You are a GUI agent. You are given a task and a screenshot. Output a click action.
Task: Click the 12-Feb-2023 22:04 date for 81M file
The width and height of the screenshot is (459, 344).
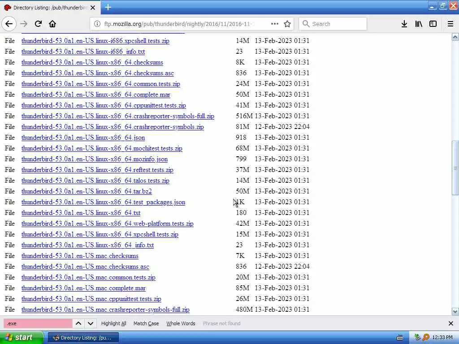click(x=282, y=127)
